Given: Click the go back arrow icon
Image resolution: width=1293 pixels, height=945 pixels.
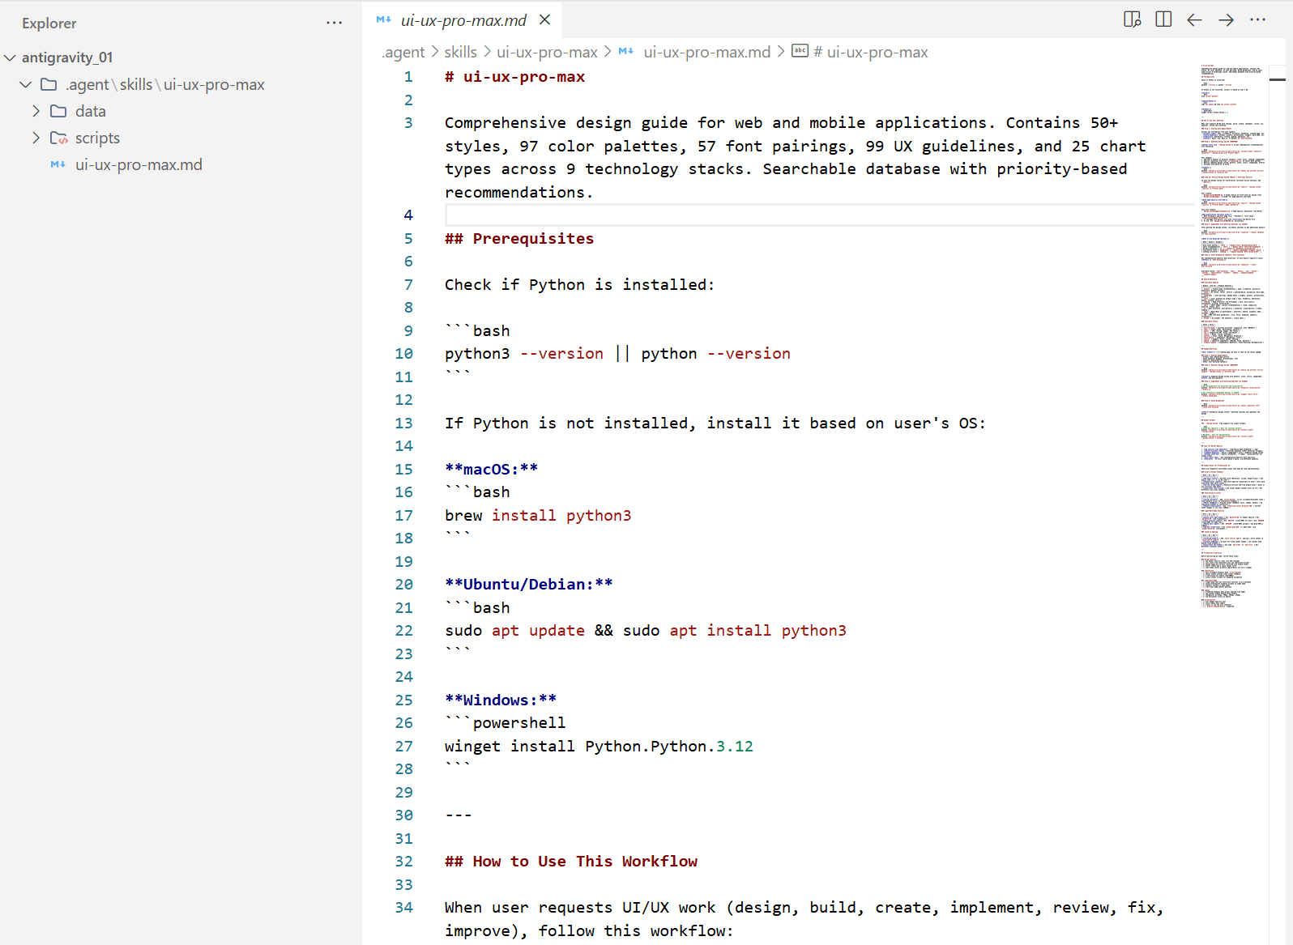Looking at the screenshot, I should [x=1194, y=19].
